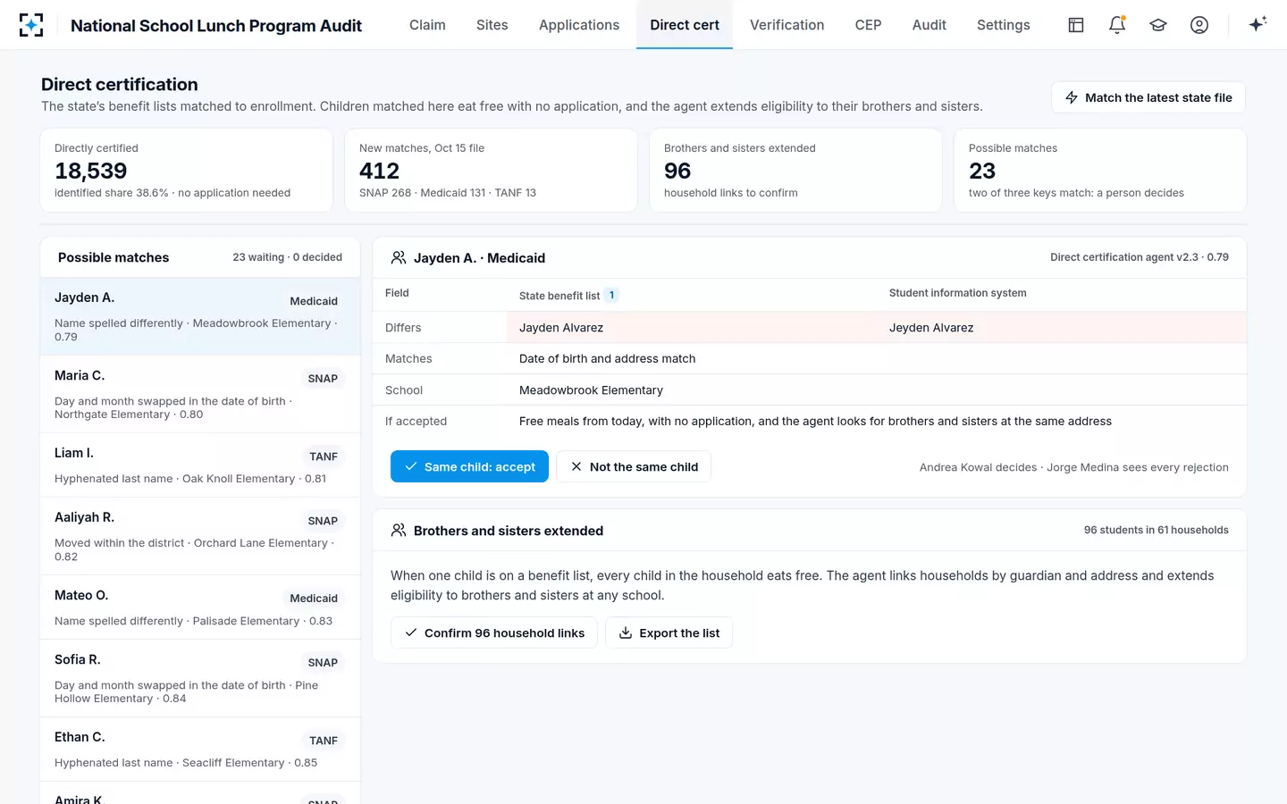Switch to the Verification tab
1287x804 pixels.
[x=787, y=25]
